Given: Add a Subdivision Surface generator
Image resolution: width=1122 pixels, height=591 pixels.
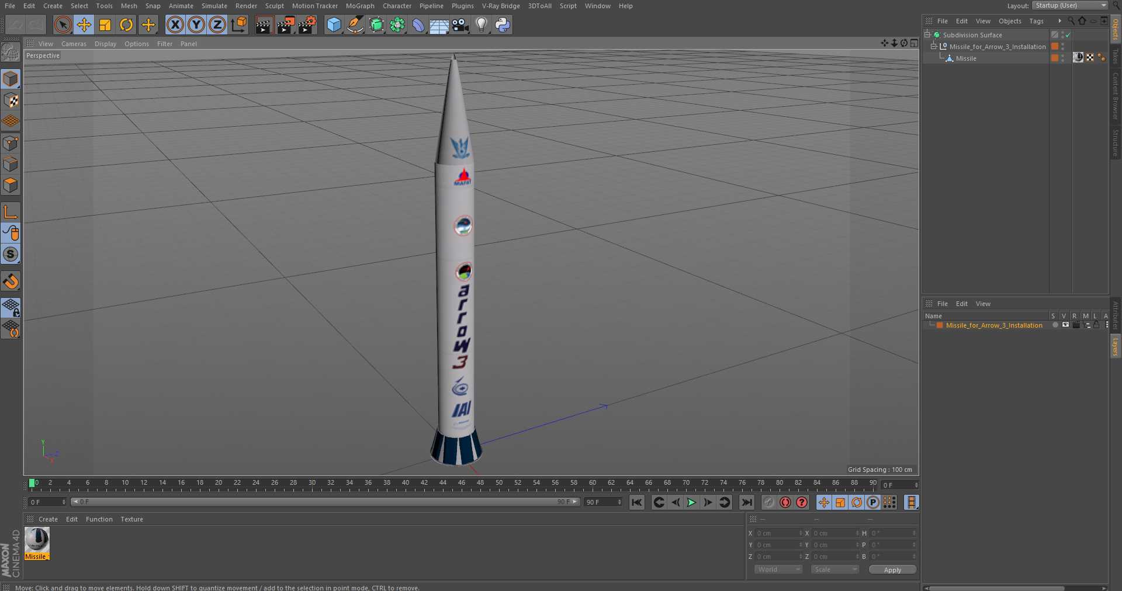Looking at the screenshot, I should pos(376,25).
